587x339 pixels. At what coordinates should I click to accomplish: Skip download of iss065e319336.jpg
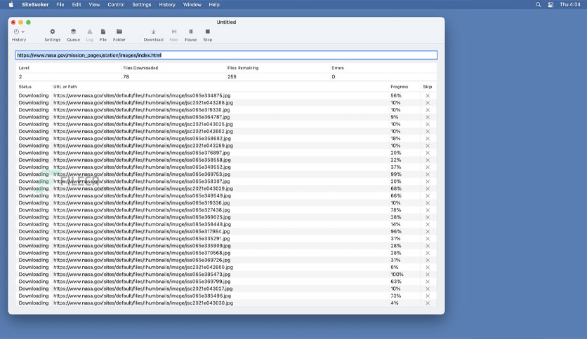pyautogui.click(x=428, y=202)
